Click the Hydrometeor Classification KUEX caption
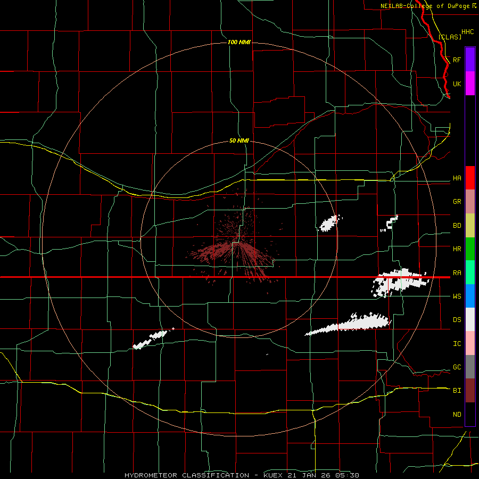The height and width of the screenshot is (479, 479). [242, 475]
